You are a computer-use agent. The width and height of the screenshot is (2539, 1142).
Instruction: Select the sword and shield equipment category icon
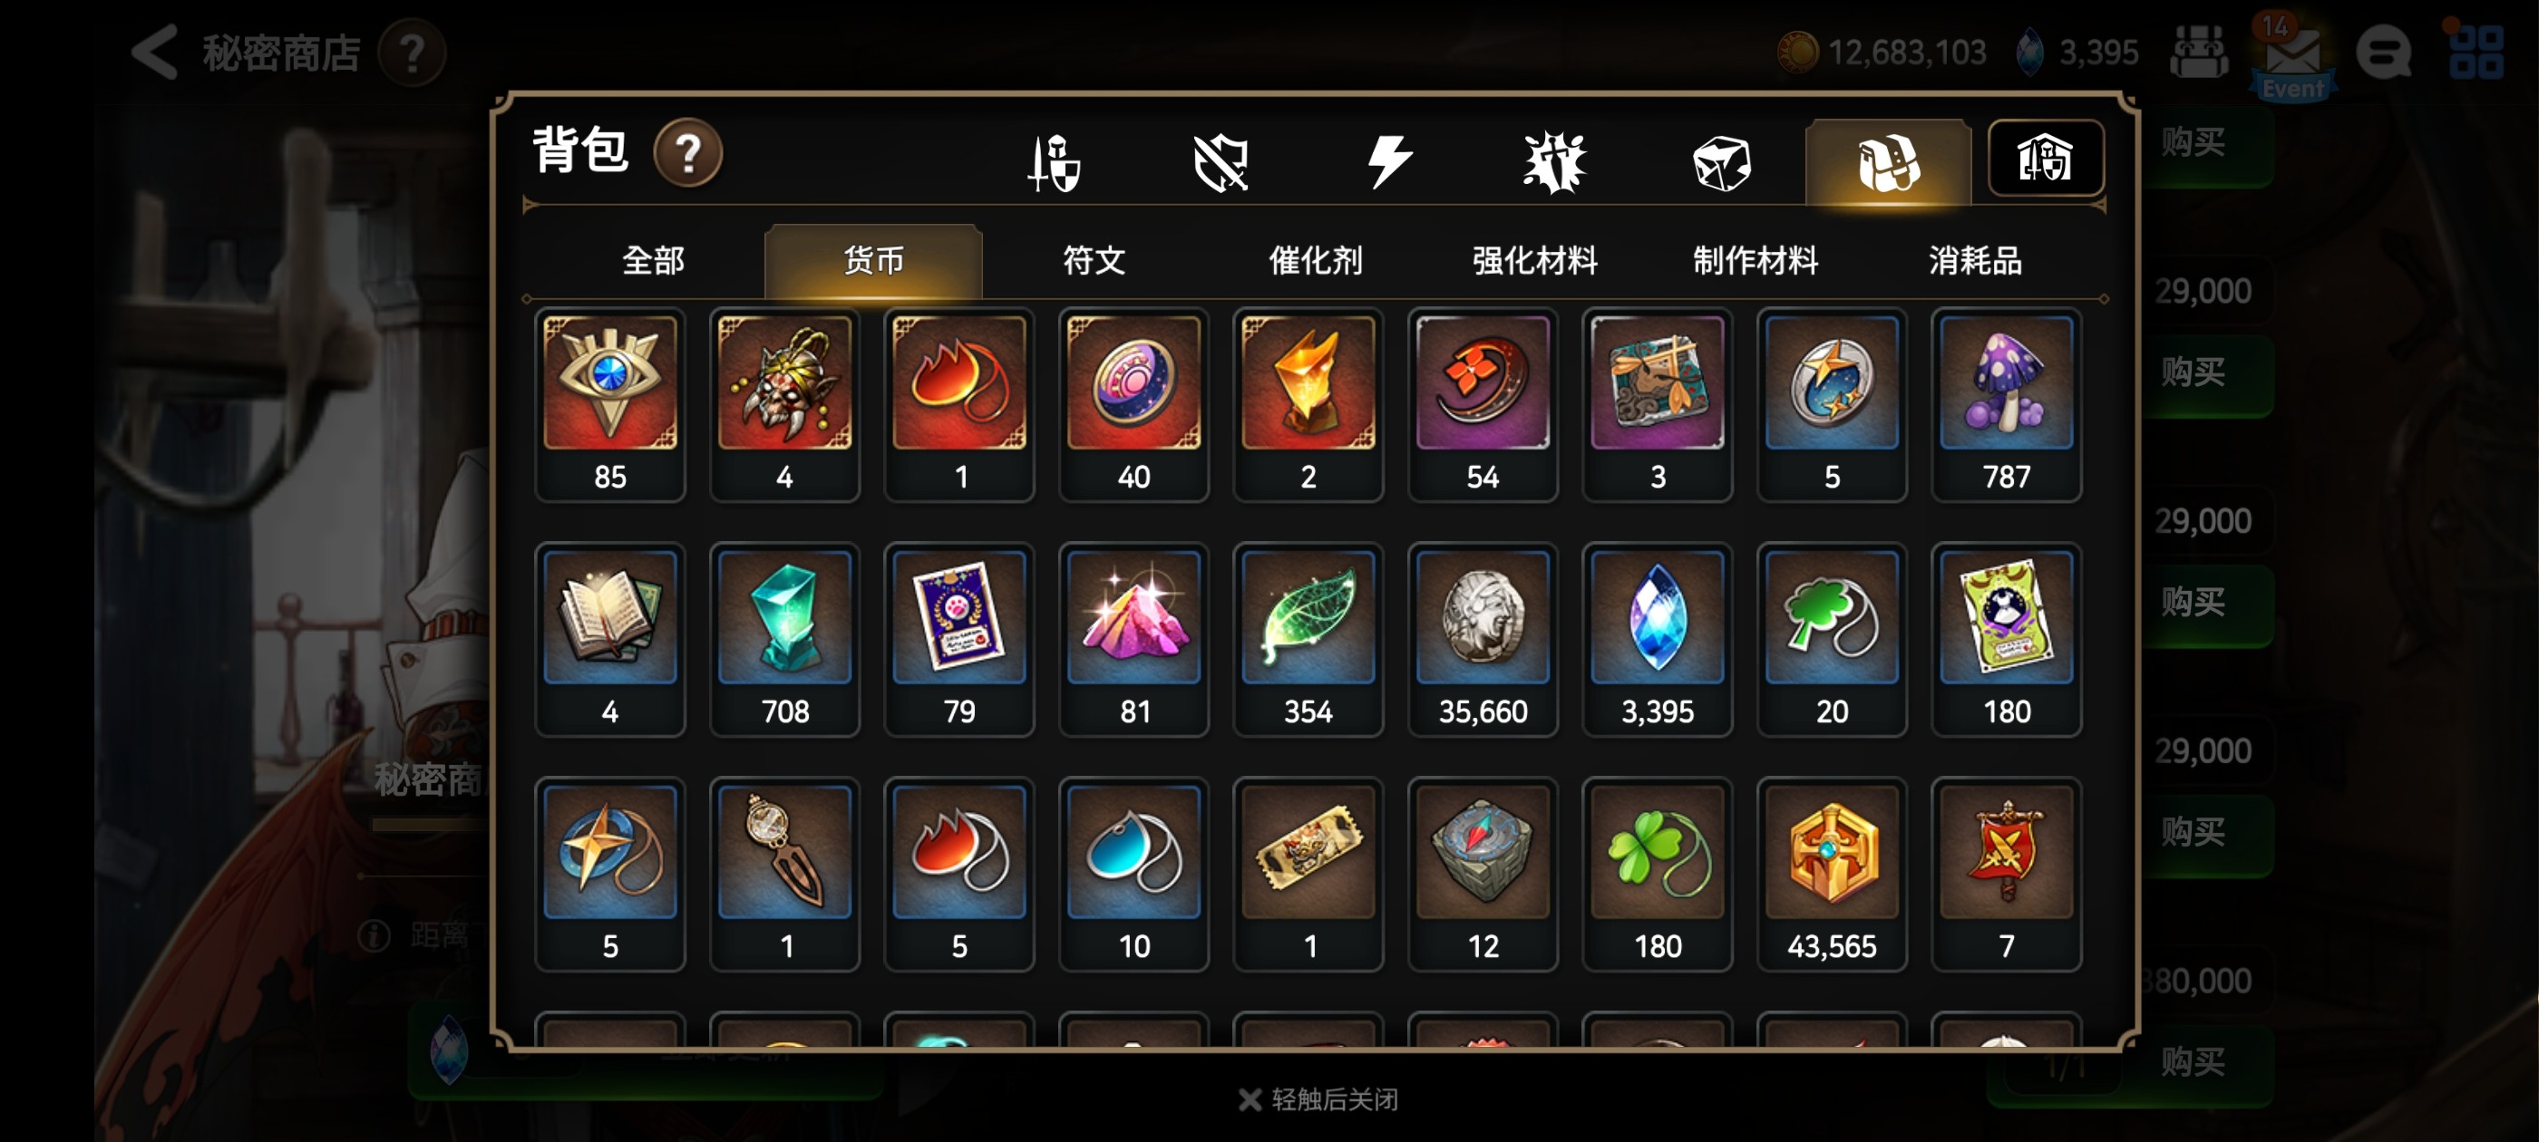[1054, 162]
